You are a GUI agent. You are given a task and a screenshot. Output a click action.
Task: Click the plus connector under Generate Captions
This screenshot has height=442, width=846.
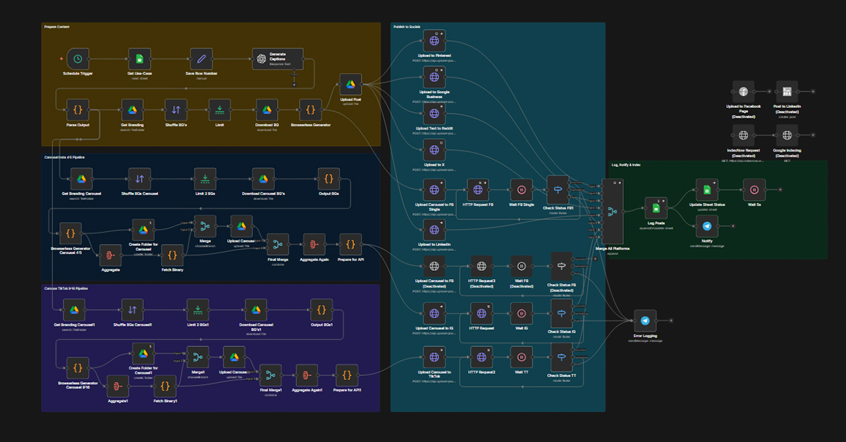pyautogui.click(x=295, y=85)
